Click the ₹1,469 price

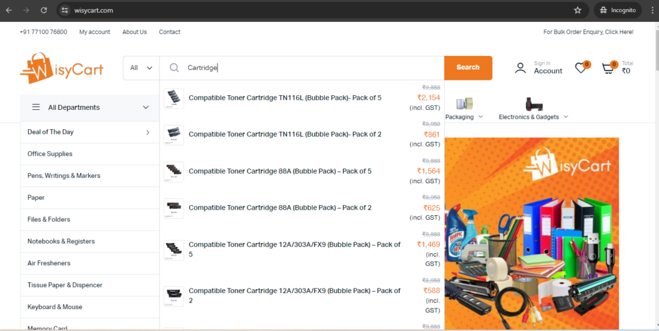click(x=428, y=244)
